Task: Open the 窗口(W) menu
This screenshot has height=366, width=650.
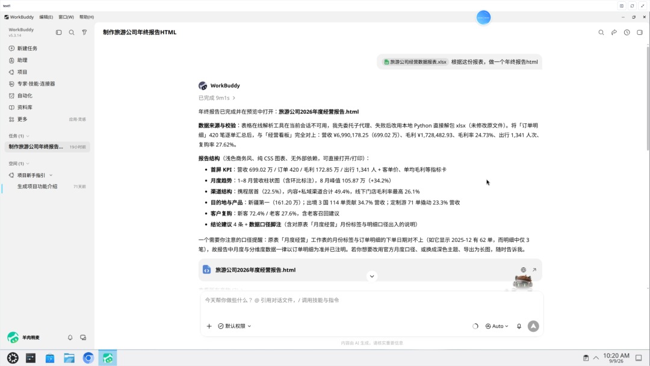Action: tap(66, 17)
